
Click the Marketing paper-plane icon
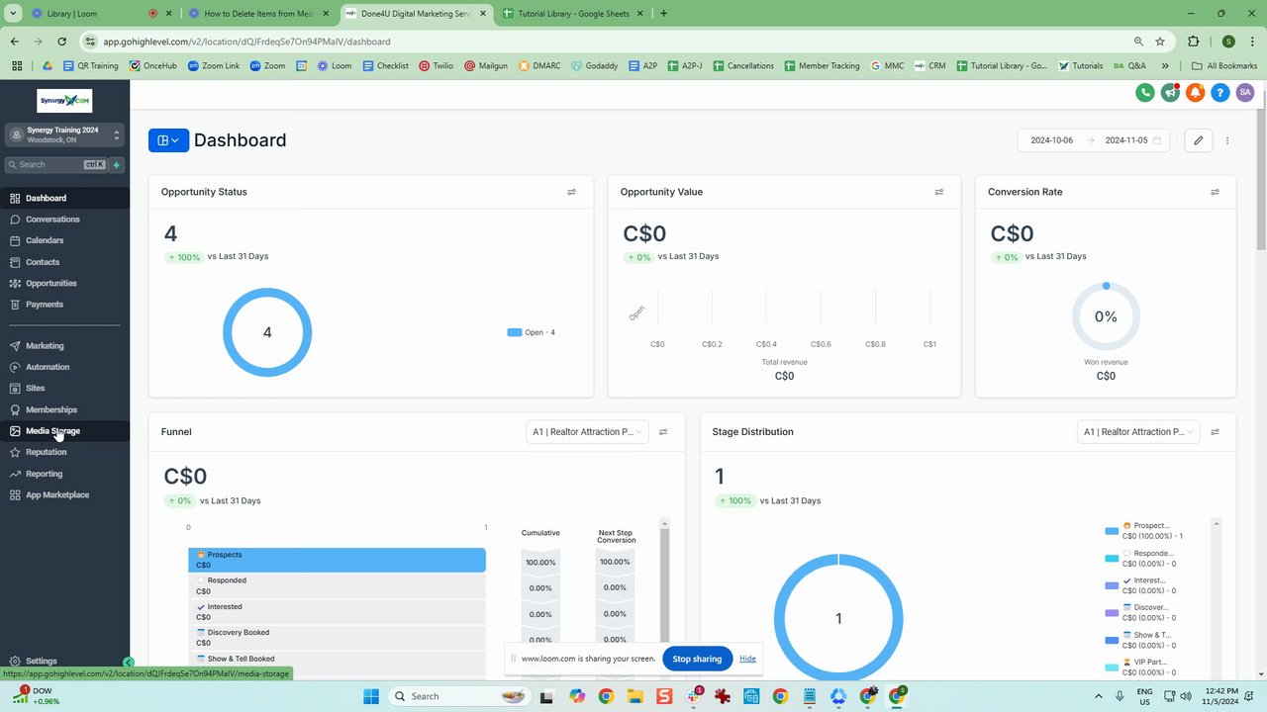pos(15,346)
